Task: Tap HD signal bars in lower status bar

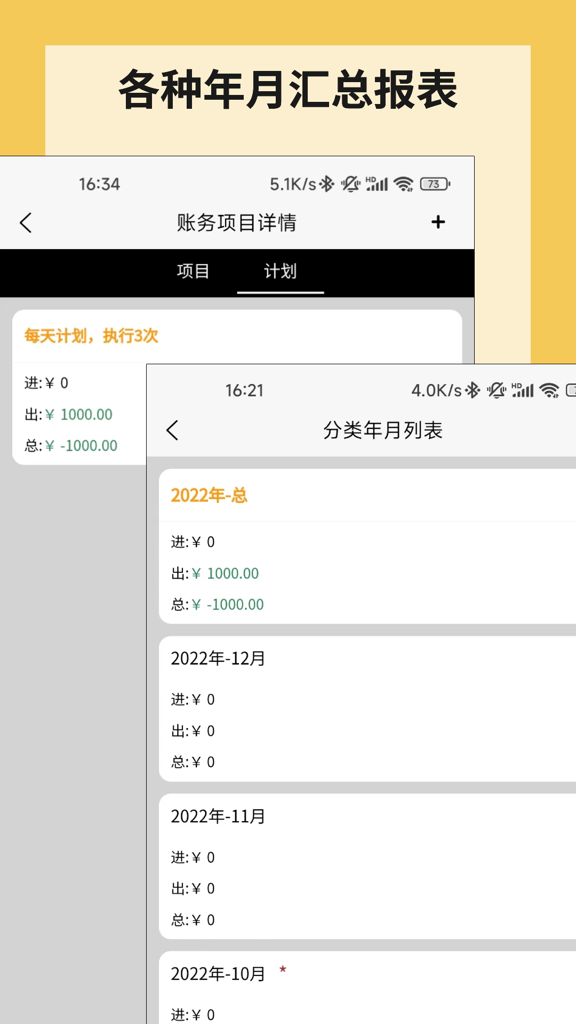Action: [523, 390]
